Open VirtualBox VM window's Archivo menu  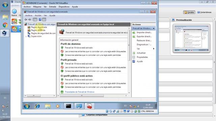click(x=27, y=7)
